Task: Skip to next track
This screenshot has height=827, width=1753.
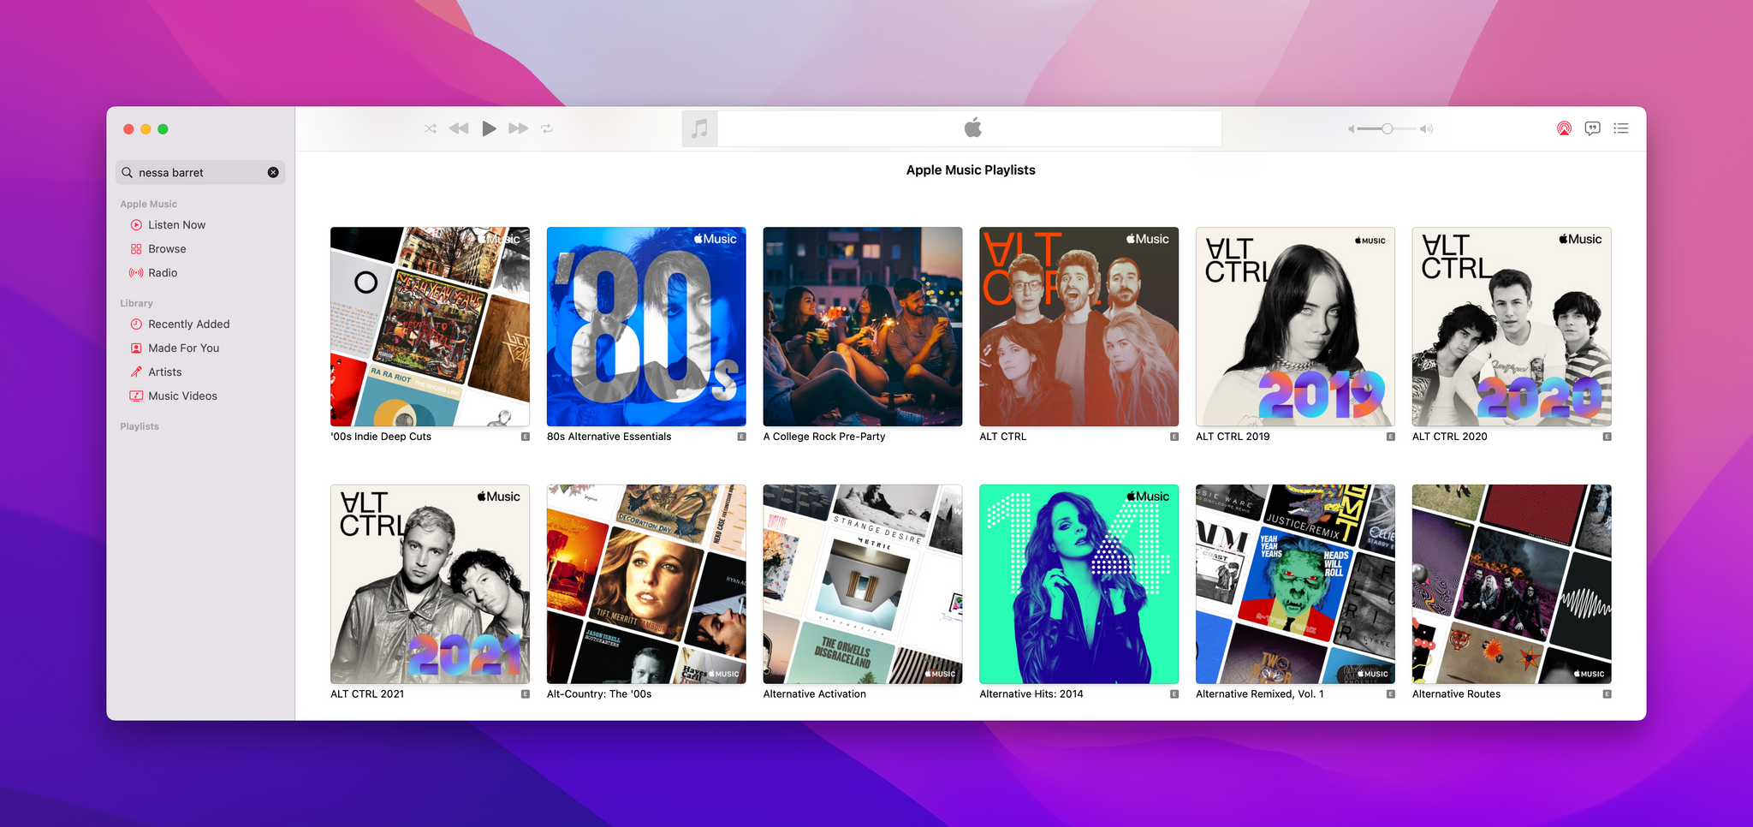Action: [518, 128]
